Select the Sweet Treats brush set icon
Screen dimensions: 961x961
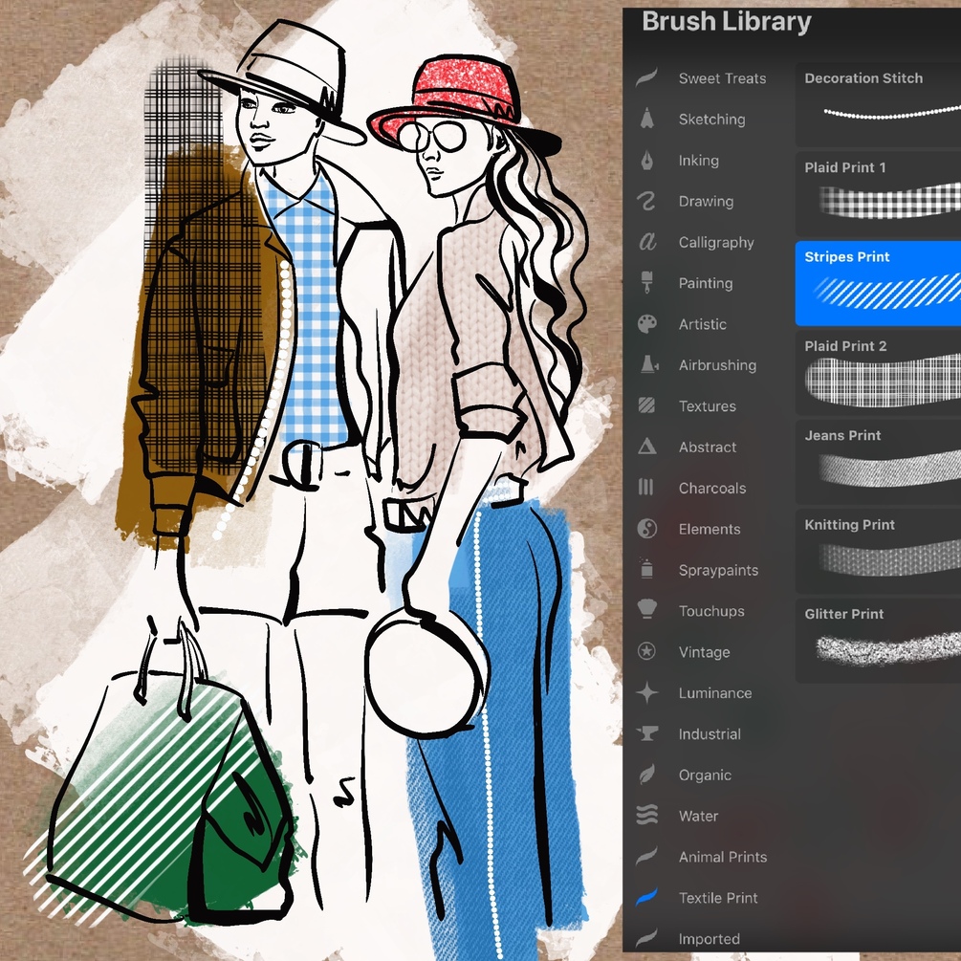[646, 77]
